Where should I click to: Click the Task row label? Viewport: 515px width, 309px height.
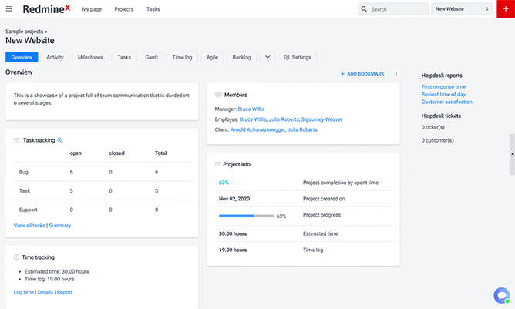coord(25,191)
